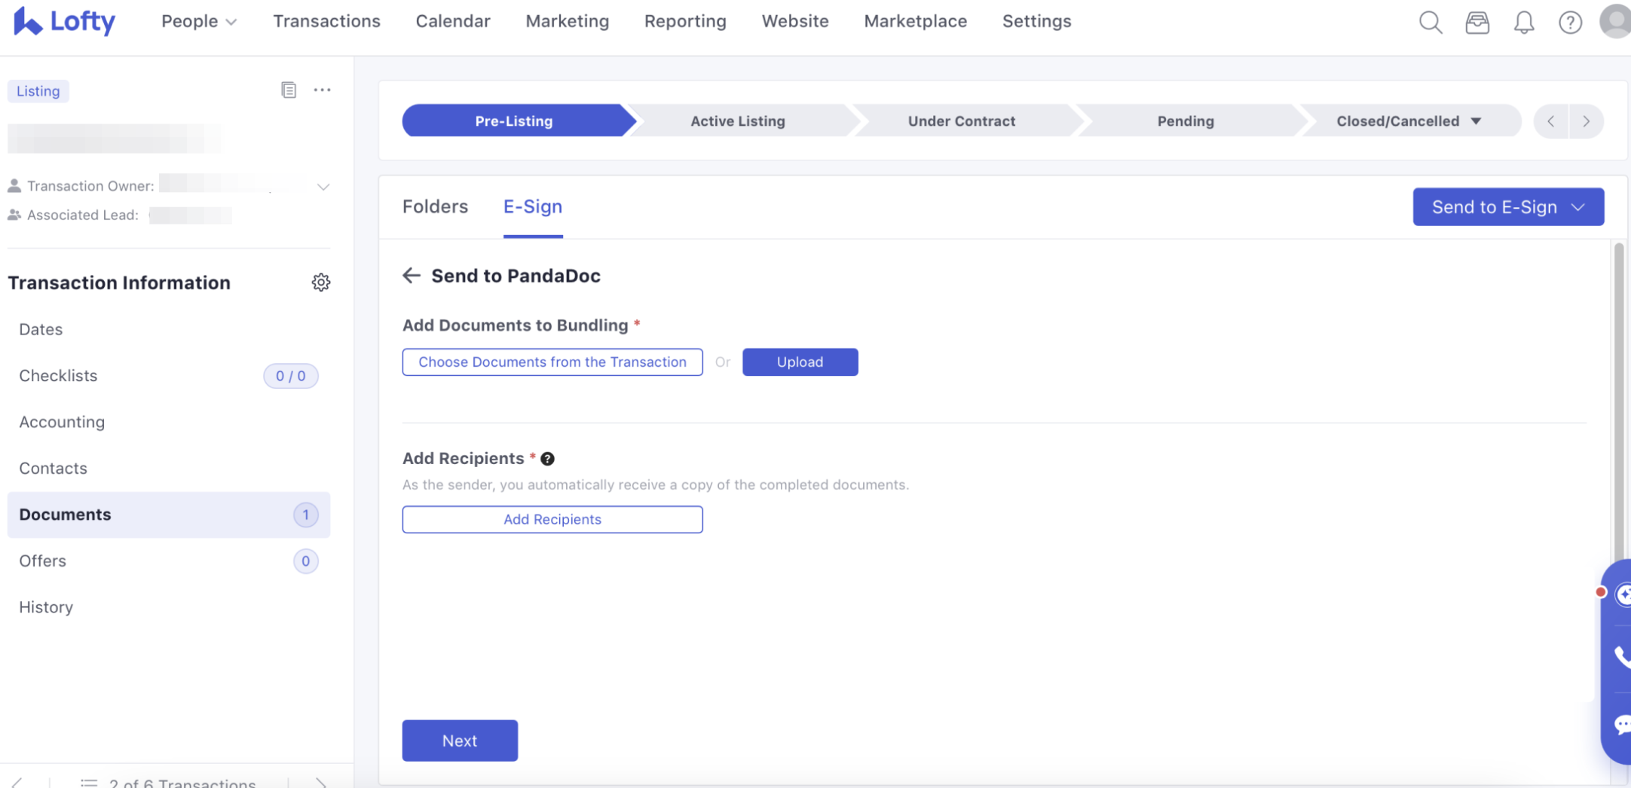Open the Marketplace menu
This screenshot has height=788, width=1631.
point(915,21)
